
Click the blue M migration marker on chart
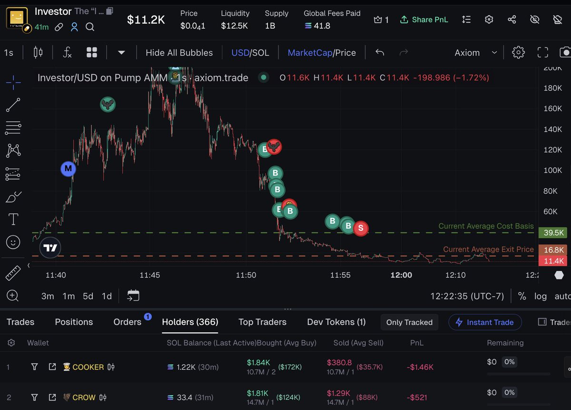[x=68, y=168]
